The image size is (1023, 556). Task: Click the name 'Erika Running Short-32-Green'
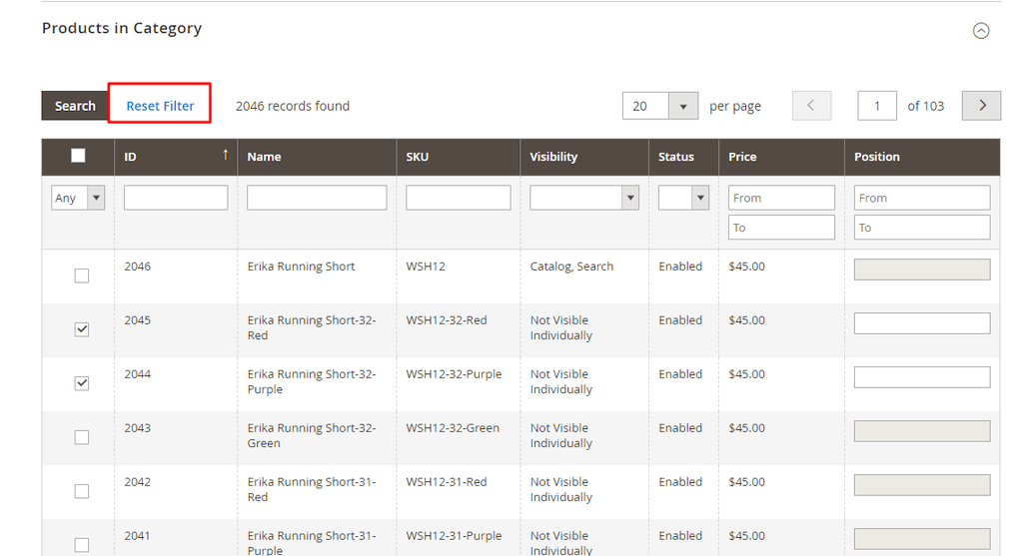tap(312, 435)
